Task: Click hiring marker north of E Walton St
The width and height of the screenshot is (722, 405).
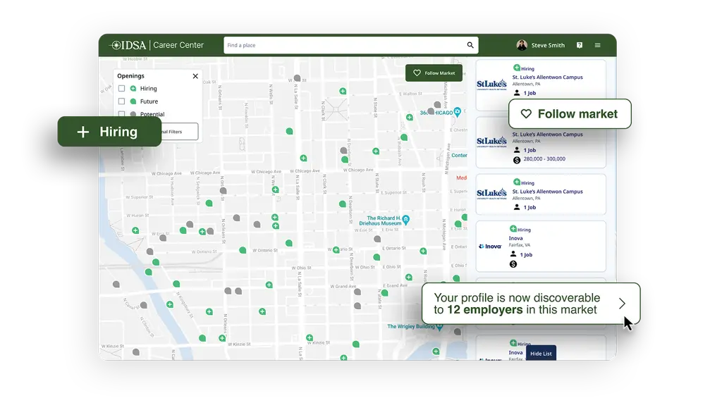Action: pos(343,91)
